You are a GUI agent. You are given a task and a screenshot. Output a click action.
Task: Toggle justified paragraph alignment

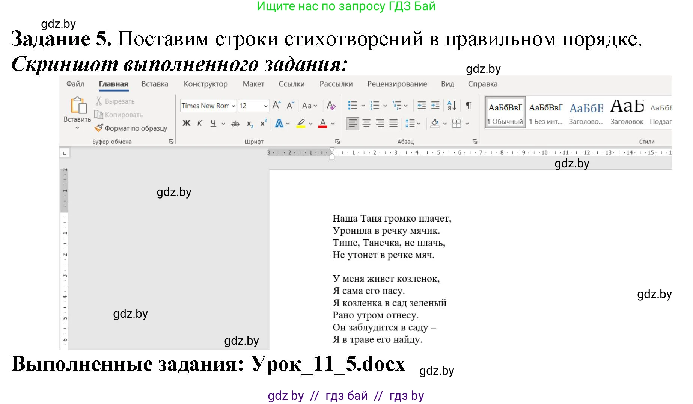tap(393, 123)
